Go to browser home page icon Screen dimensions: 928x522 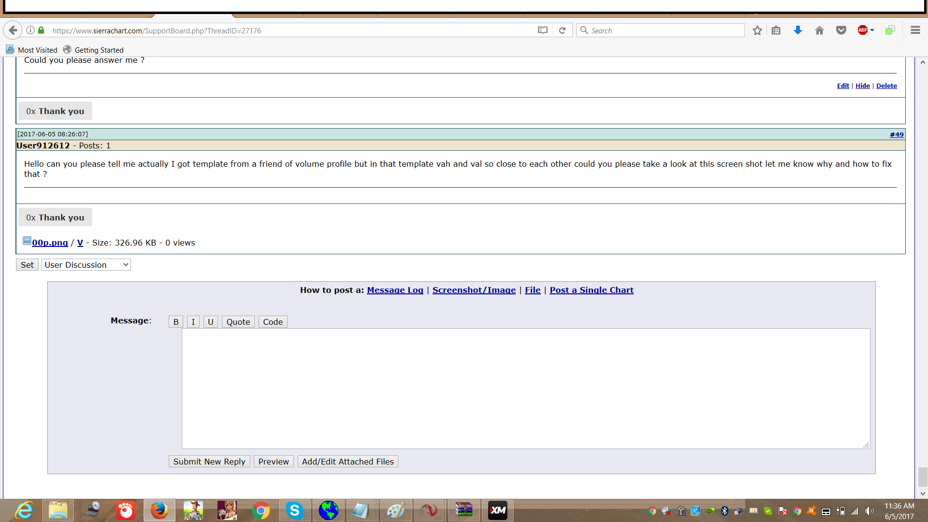819,30
